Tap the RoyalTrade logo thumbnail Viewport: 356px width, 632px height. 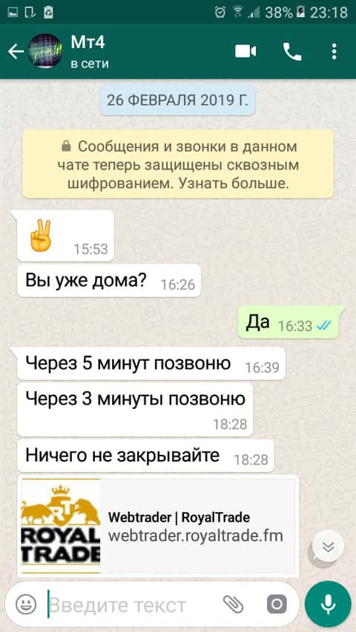61,525
